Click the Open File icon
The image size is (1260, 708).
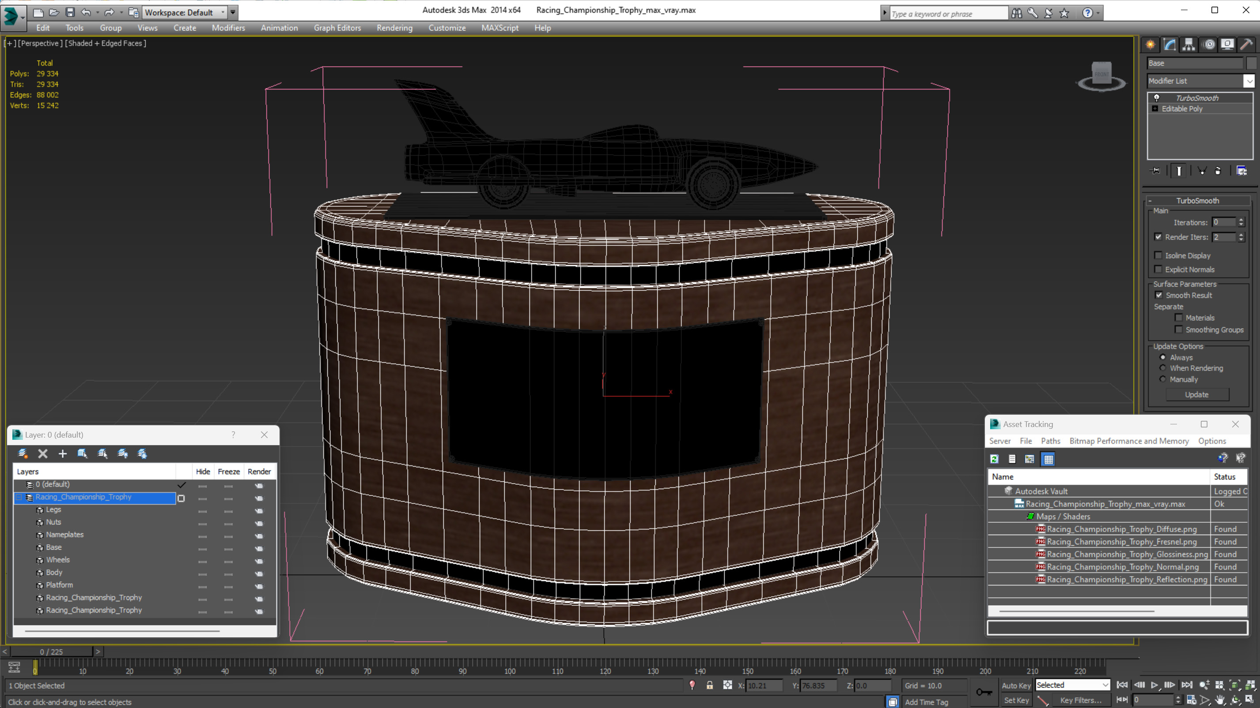[x=54, y=12]
